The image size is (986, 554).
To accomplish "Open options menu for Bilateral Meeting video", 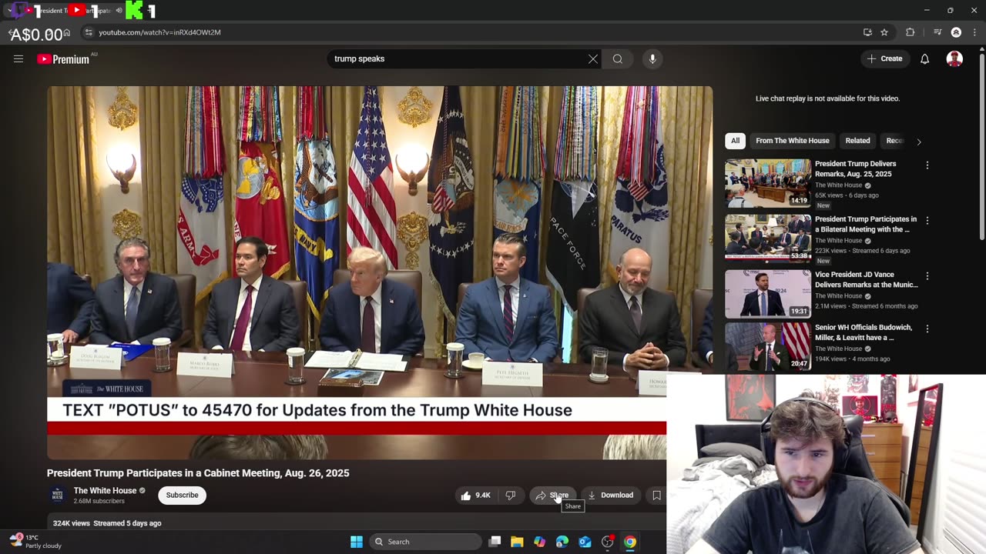I will click(x=927, y=221).
